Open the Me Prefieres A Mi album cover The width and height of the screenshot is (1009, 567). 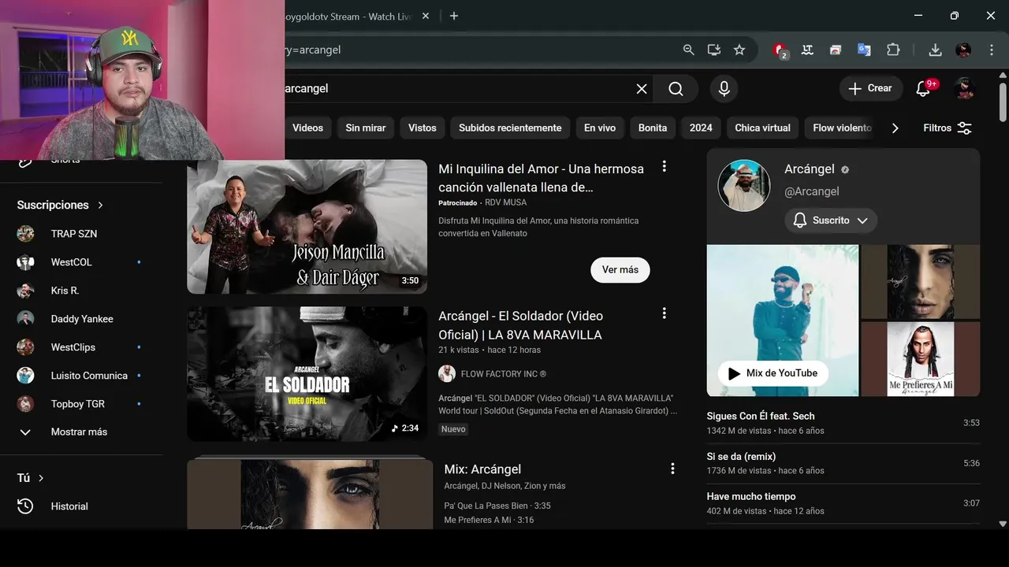[921, 359]
